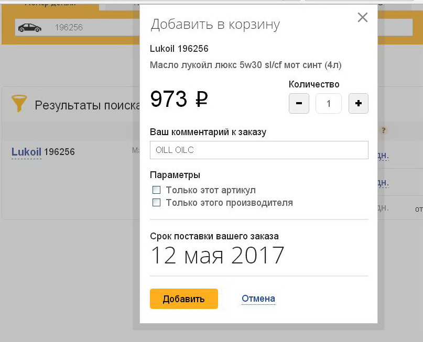Enable 'Только этот артикул' checkbox
The width and height of the screenshot is (423, 342).
pyautogui.click(x=157, y=190)
